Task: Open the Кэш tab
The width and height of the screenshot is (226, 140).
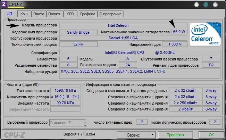Action: (x=24, y=14)
